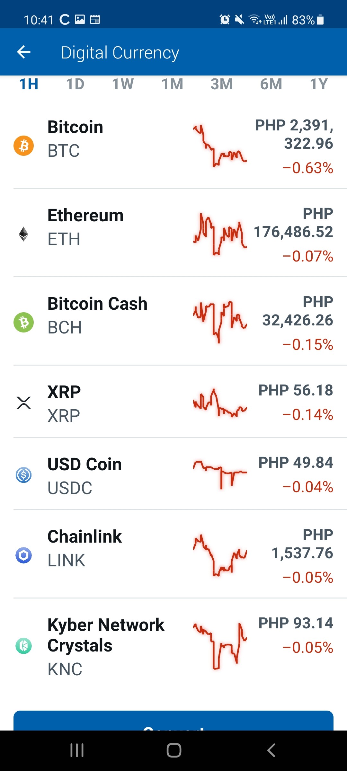
Task: Select the 1H time range tab
Action: click(29, 84)
